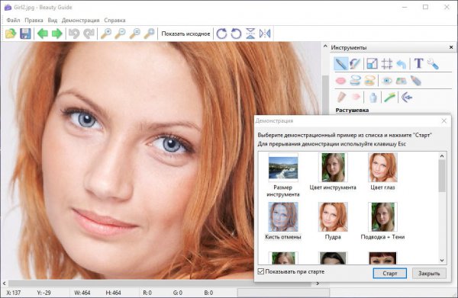Click the fourth magnifier zoom icon
The height and width of the screenshot is (298, 458).
click(150, 34)
